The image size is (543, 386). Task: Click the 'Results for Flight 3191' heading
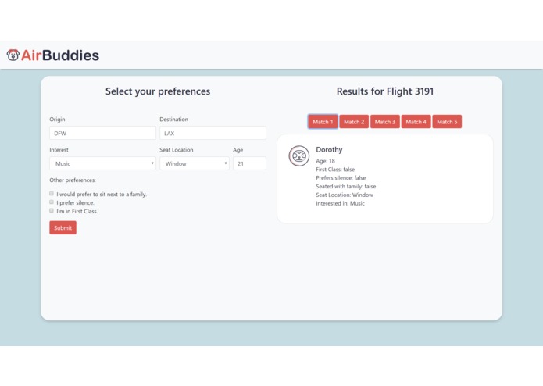(385, 91)
